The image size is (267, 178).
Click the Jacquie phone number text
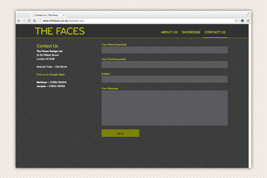[51, 86]
